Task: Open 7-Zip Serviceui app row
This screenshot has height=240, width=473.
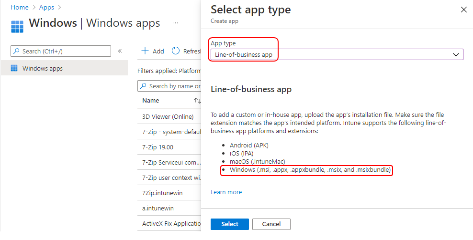Action: (169, 162)
